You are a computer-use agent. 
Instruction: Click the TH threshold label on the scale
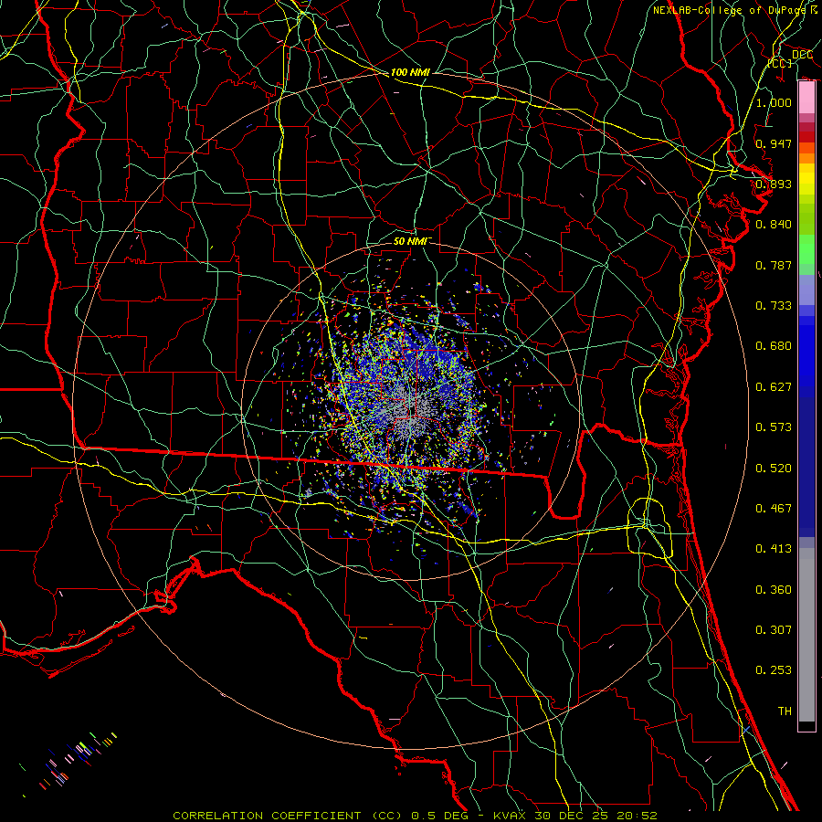pyautogui.click(x=785, y=711)
